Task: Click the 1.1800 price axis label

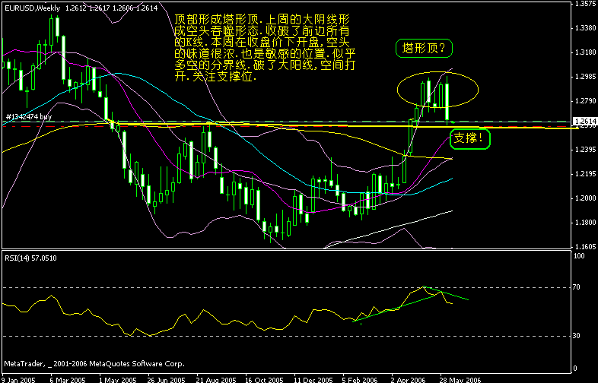Action: tap(585, 222)
